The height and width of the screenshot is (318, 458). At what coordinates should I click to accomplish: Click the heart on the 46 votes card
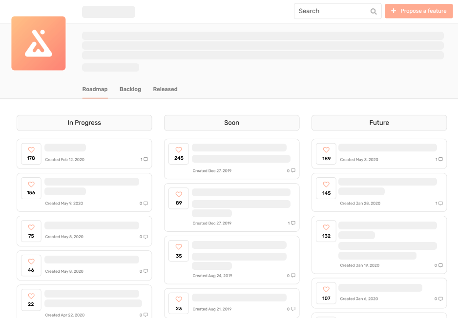point(31,262)
